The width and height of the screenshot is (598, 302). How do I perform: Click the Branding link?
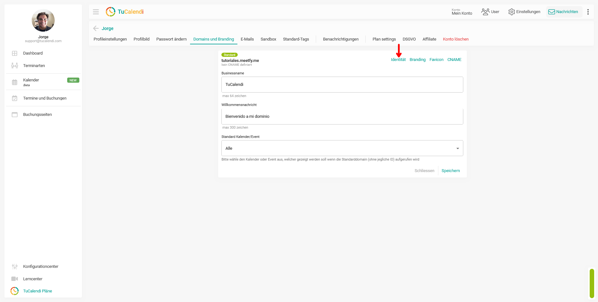[x=418, y=60]
